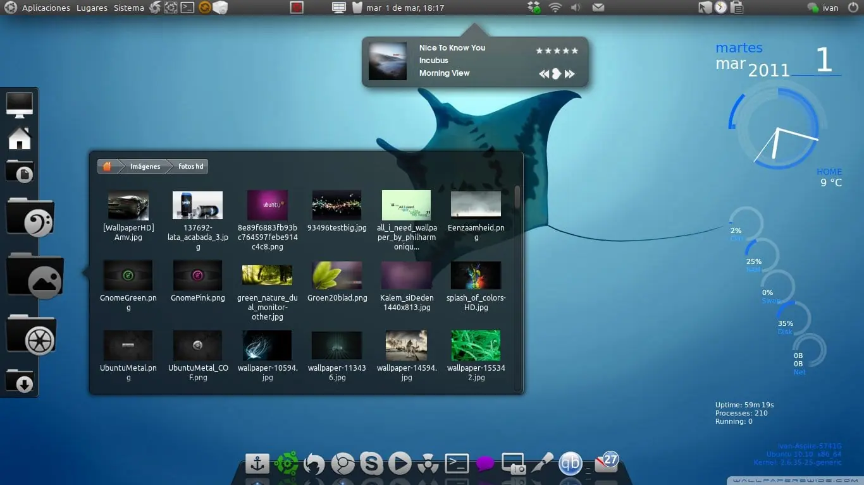Skip to next track in music popup
The image size is (864, 485).
pyautogui.click(x=570, y=74)
